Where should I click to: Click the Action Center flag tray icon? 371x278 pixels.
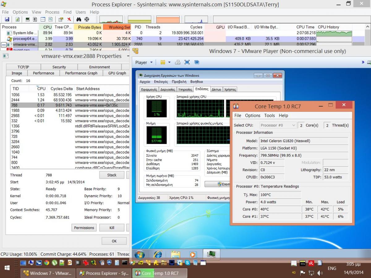(303, 273)
